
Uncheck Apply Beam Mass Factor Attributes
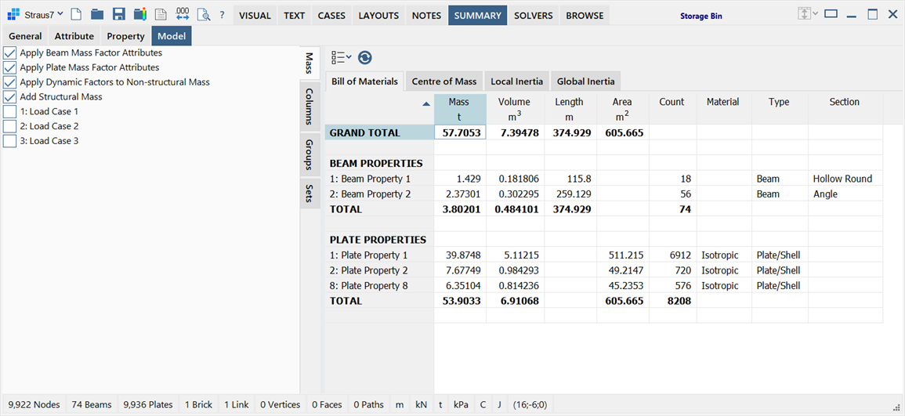coord(10,52)
